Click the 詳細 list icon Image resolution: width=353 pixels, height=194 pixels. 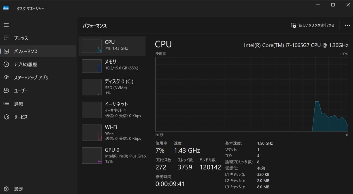click(6, 104)
